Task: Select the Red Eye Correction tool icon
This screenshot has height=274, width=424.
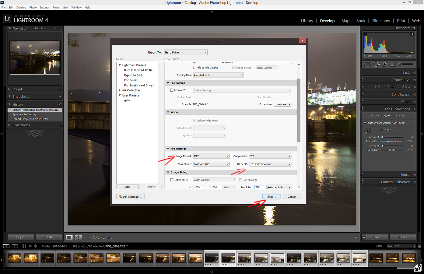Action: tap(385, 64)
